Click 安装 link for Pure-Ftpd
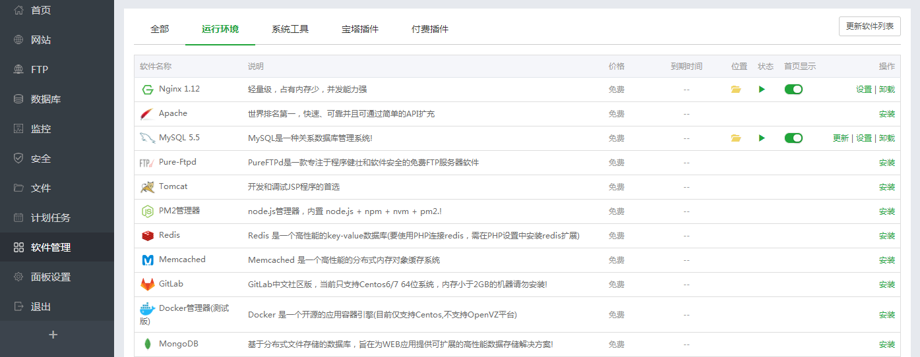 887,163
